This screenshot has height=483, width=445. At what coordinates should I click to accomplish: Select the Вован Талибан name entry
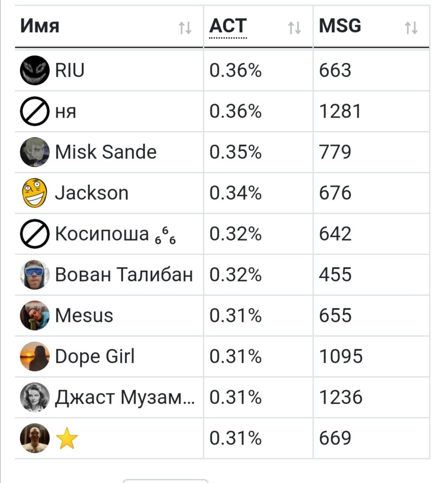click(x=124, y=275)
